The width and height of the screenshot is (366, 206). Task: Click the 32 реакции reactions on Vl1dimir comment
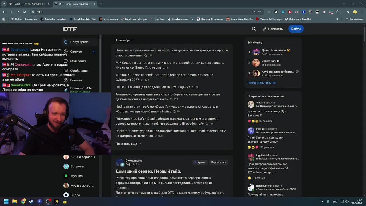click(260, 121)
